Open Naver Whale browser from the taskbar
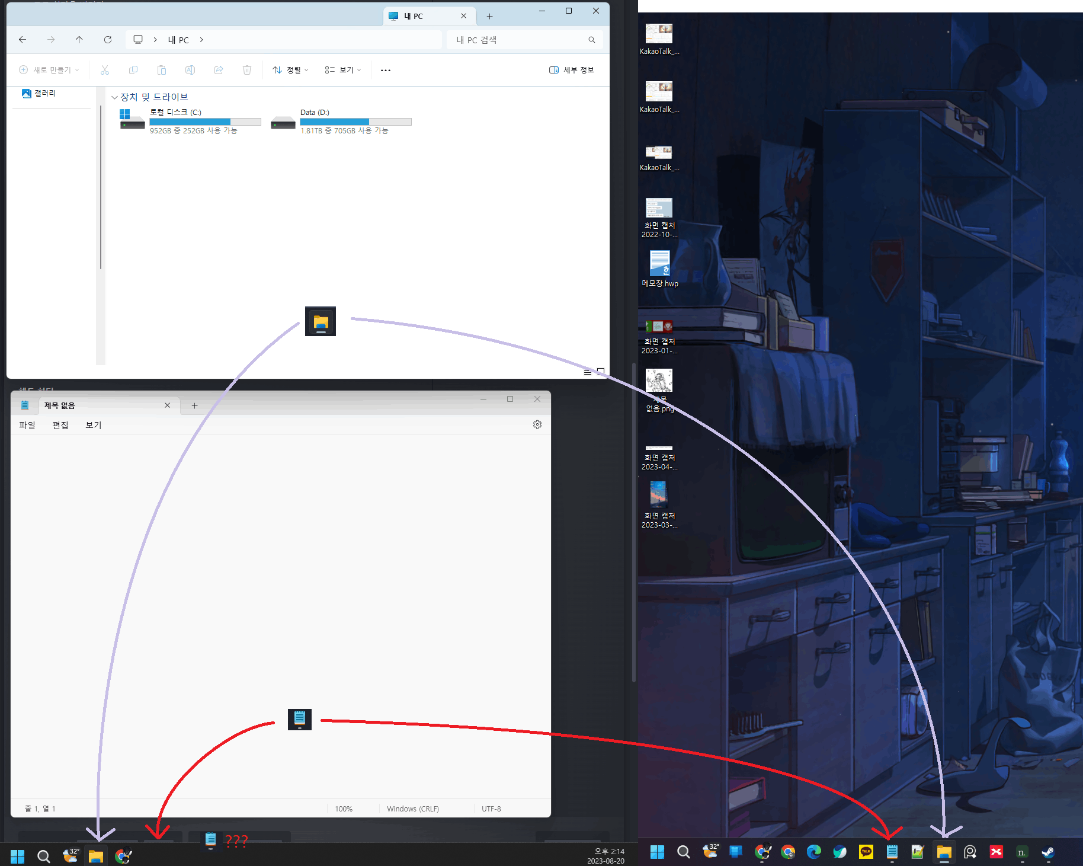This screenshot has width=1083, height=866. (x=840, y=852)
